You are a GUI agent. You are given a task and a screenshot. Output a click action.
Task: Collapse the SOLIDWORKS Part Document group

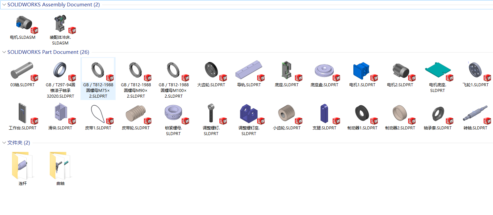(4, 52)
